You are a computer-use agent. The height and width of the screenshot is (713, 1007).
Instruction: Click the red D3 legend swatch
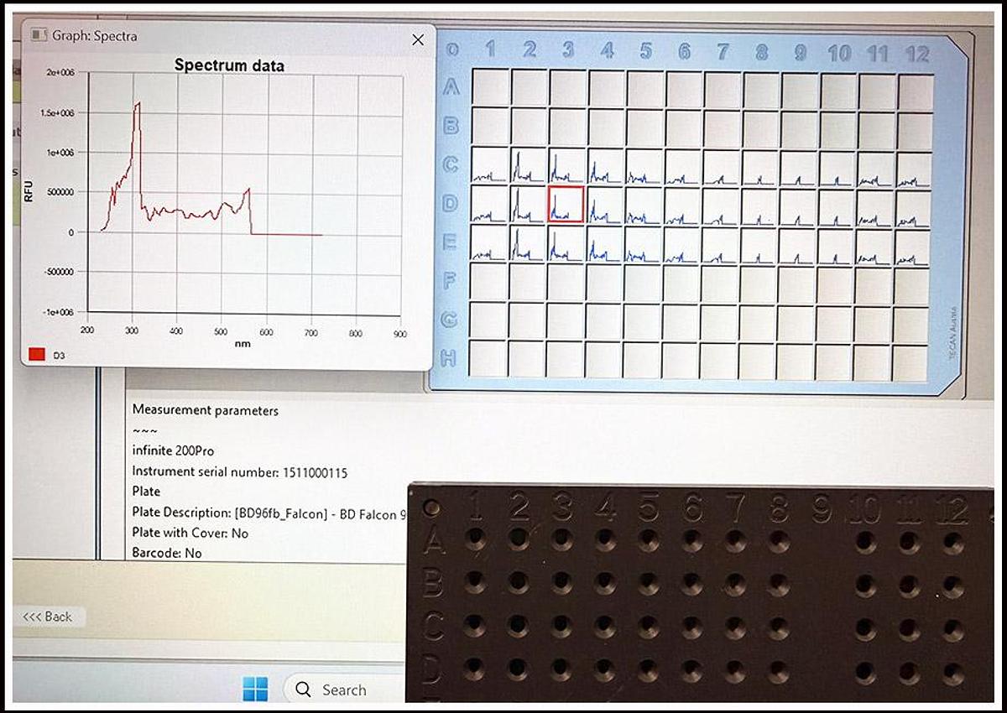click(x=37, y=356)
